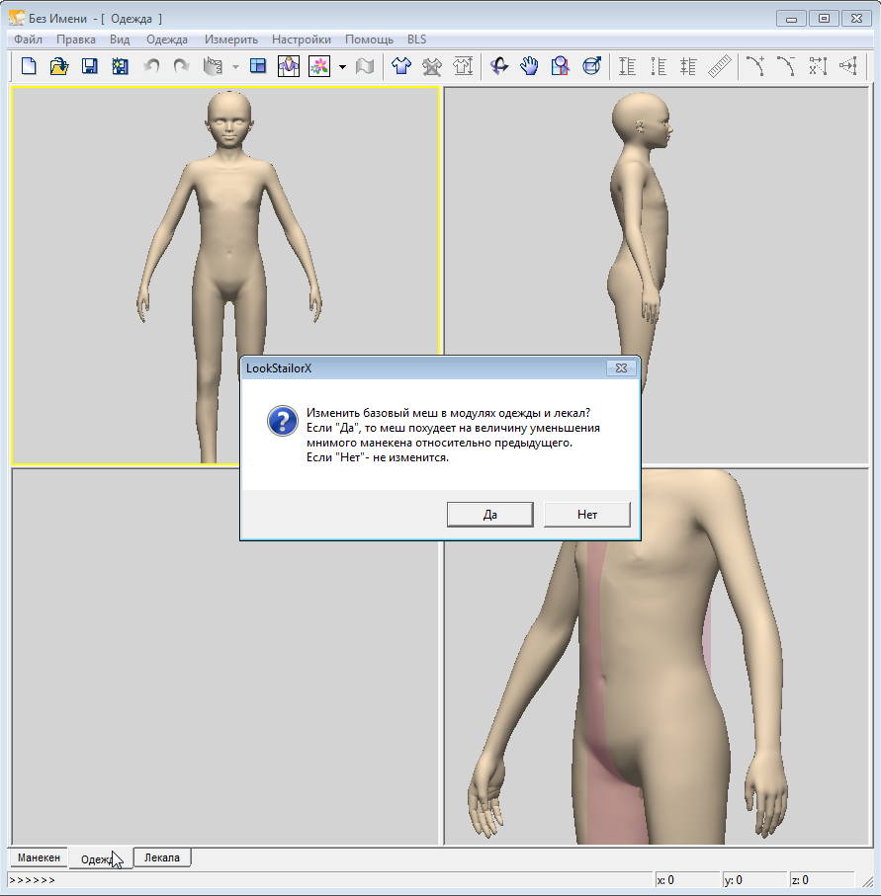Open dropdown arrow beside flower icon
Viewport: 881px width, 896px height.
coord(341,67)
